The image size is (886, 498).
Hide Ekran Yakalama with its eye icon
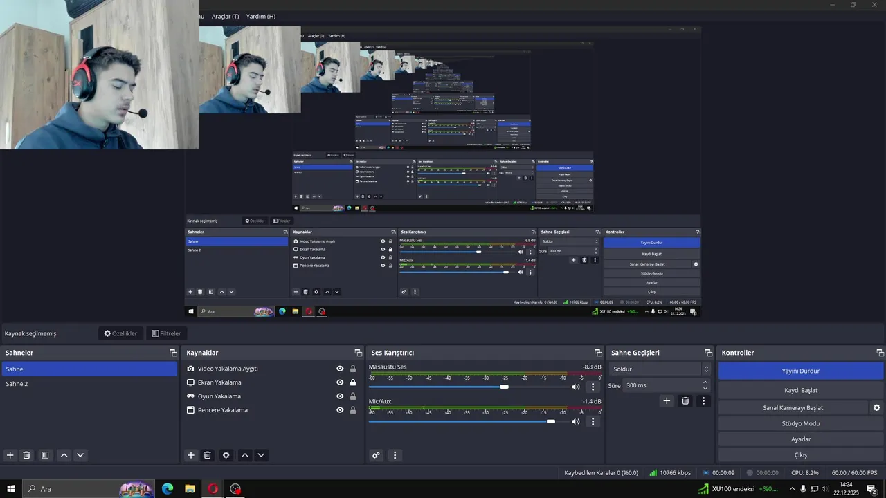tap(340, 382)
